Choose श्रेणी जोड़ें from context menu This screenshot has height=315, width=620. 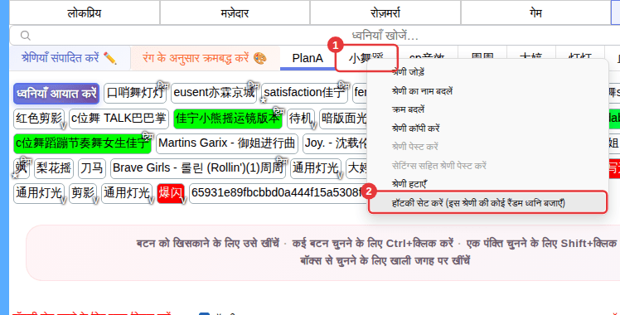409,72
